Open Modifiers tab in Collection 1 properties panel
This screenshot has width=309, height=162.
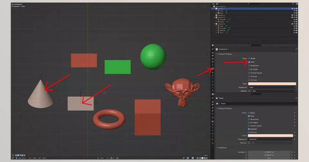(212, 75)
